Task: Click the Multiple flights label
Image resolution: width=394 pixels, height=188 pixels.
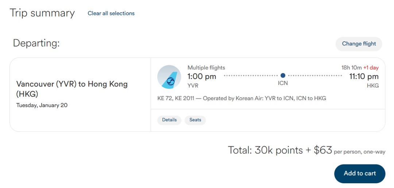Action: click(206, 68)
